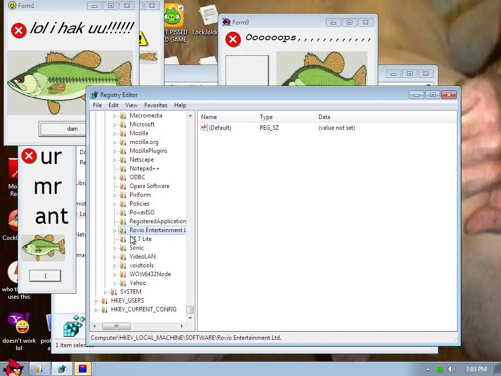Expand the Mozilla registry key
Screen dimensions: 501x376
coord(114,134)
